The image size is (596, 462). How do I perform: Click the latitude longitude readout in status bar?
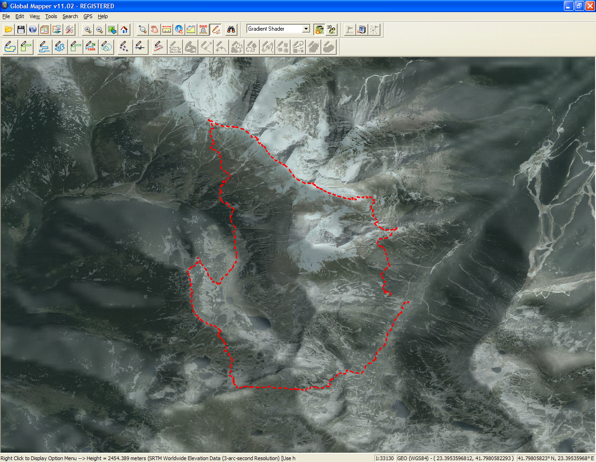(555, 458)
